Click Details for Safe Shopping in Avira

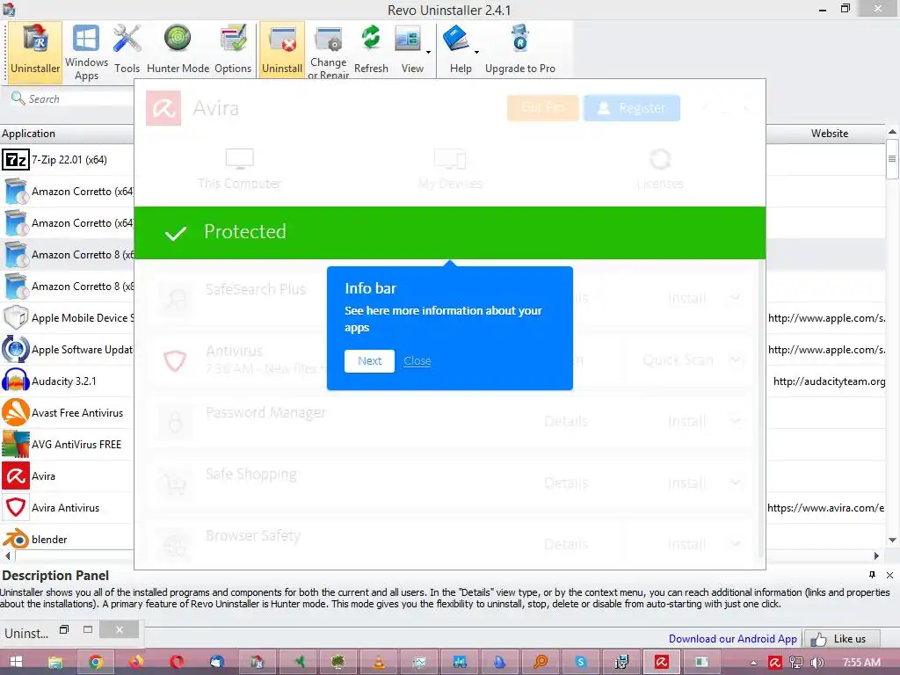566,483
